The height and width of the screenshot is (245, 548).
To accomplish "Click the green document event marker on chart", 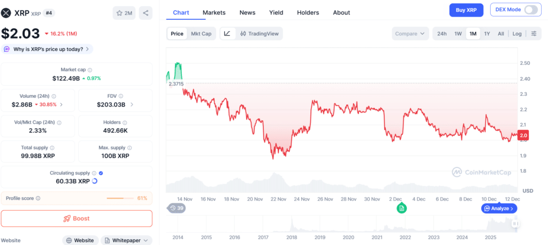I will (x=401, y=208).
